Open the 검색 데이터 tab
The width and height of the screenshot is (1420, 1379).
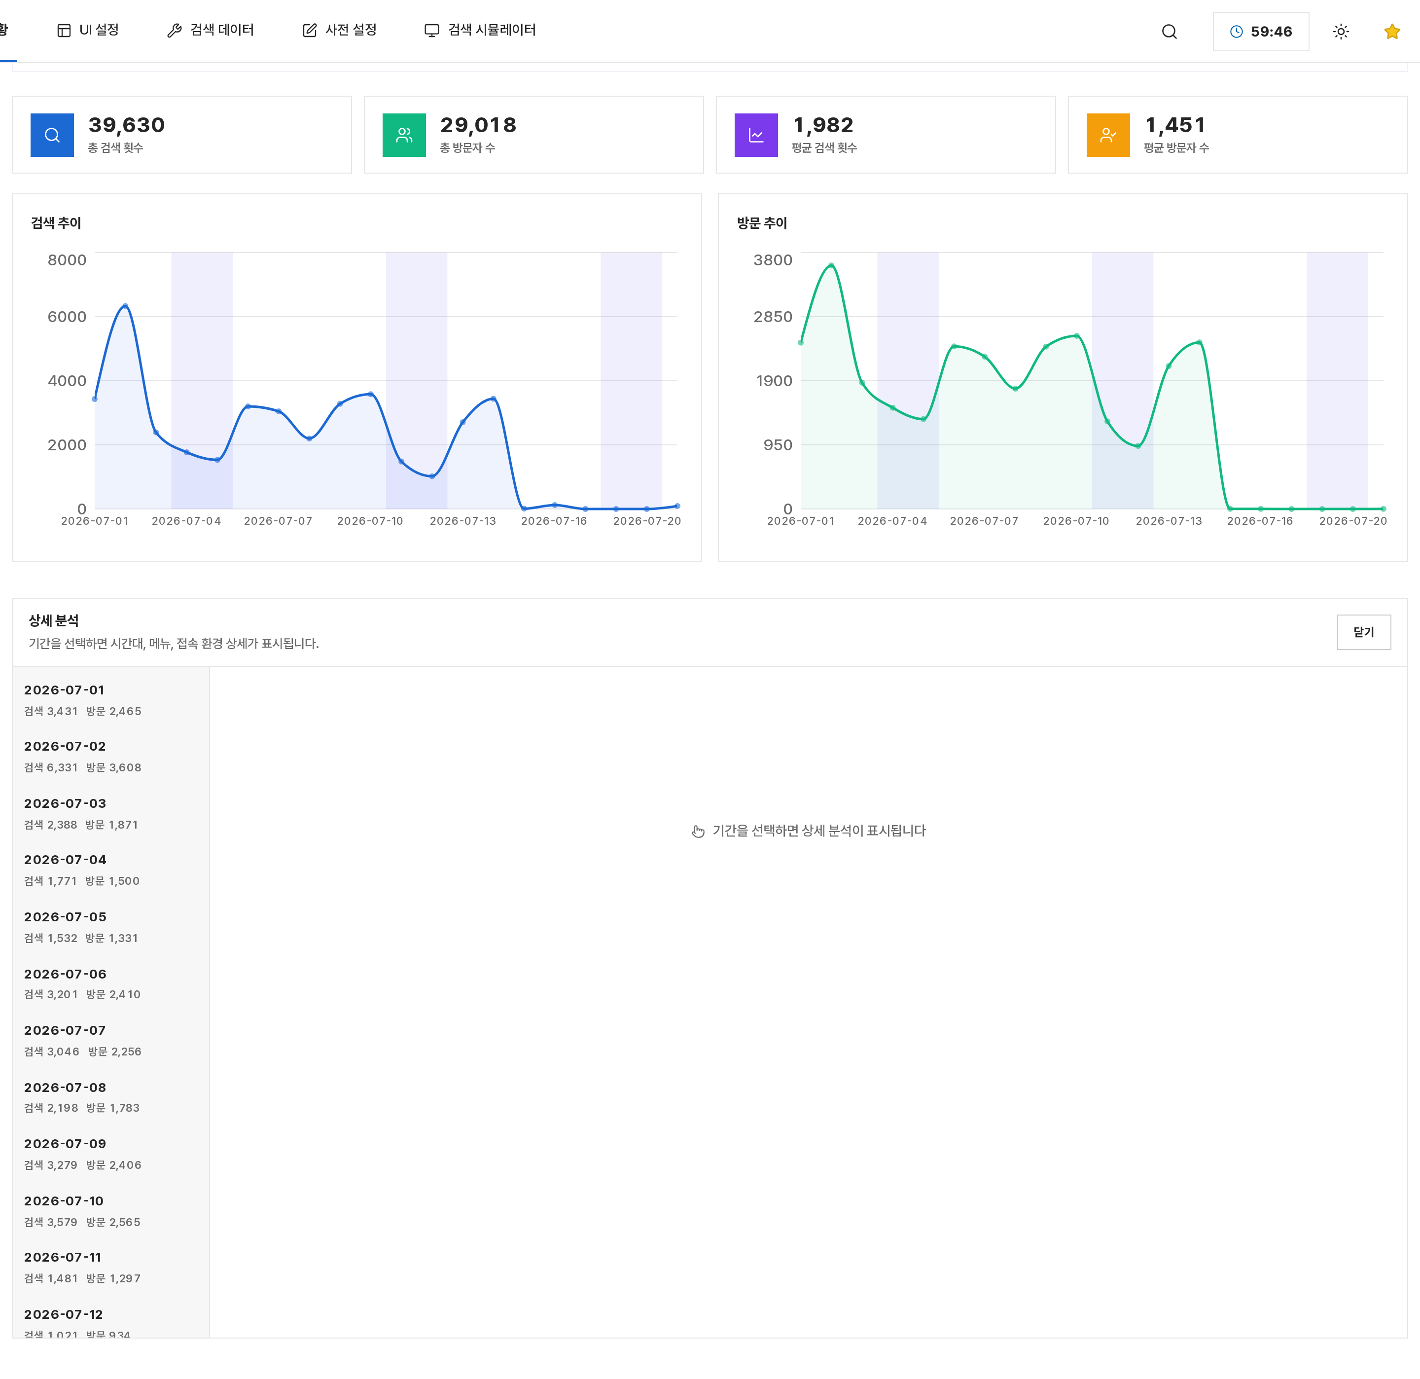pyautogui.click(x=210, y=31)
